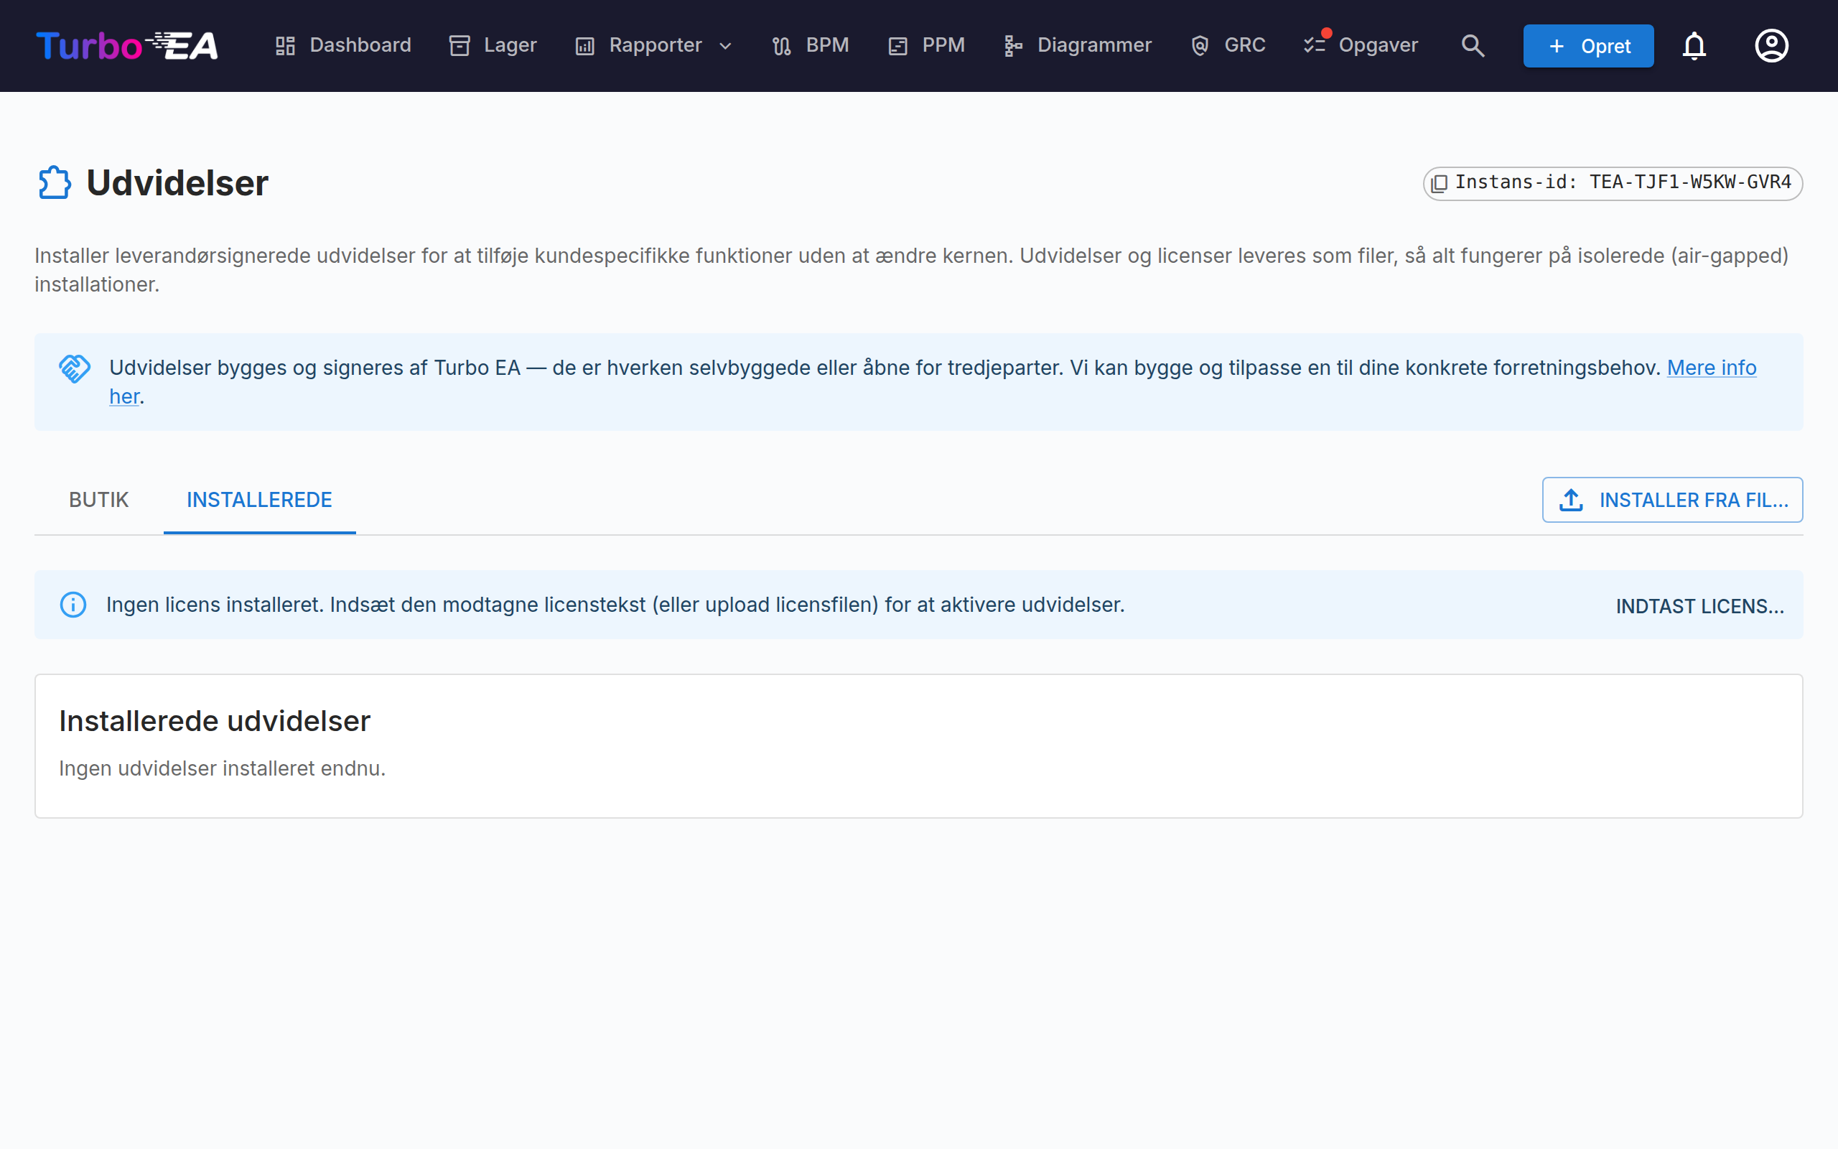Click the 'Udvidelser' page title
Screen dimensions: 1838x1149
[x=177, y=183]
